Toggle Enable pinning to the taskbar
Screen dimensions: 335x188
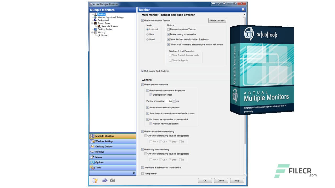[x=168, y=34]
